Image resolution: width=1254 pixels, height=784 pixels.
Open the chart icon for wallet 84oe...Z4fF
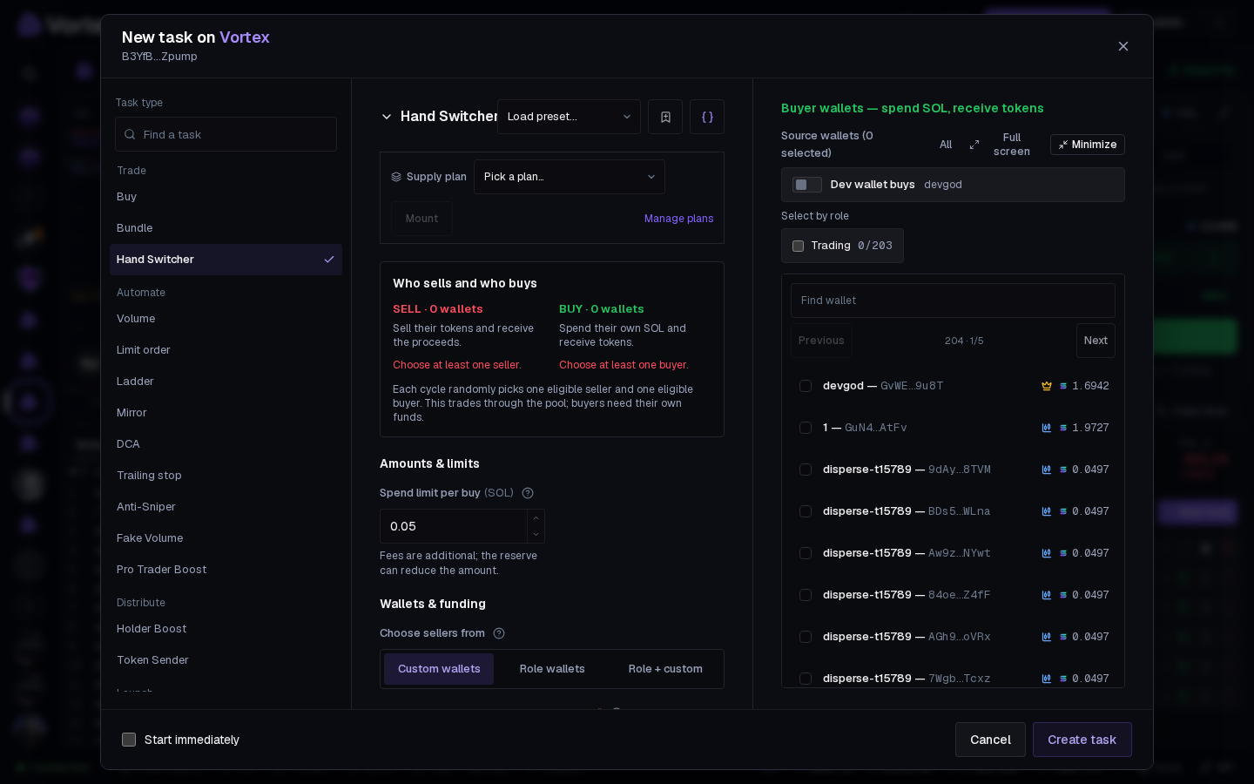(x=1047, y=595)
